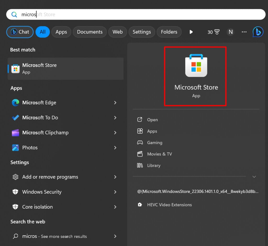
Task: Click the large Microsoft Store bag icon
Action: point(196,66)
